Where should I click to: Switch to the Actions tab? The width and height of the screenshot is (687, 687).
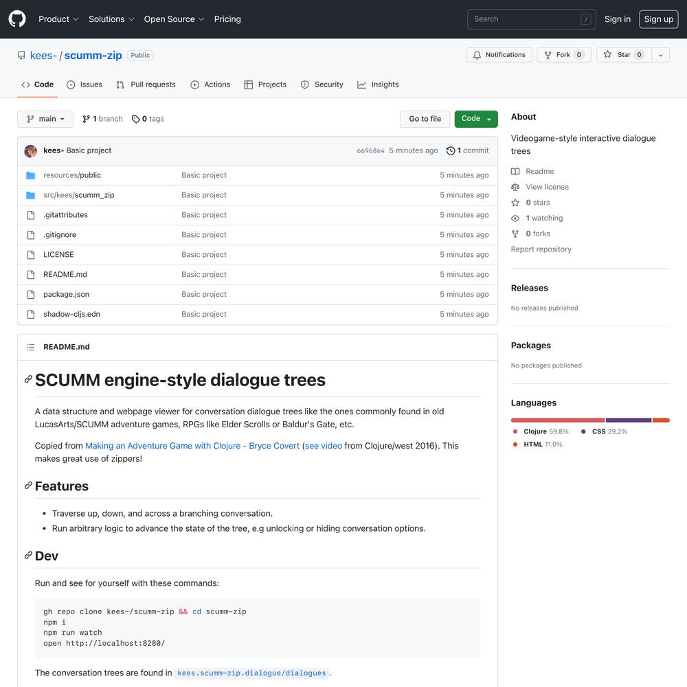click(210, 85)
